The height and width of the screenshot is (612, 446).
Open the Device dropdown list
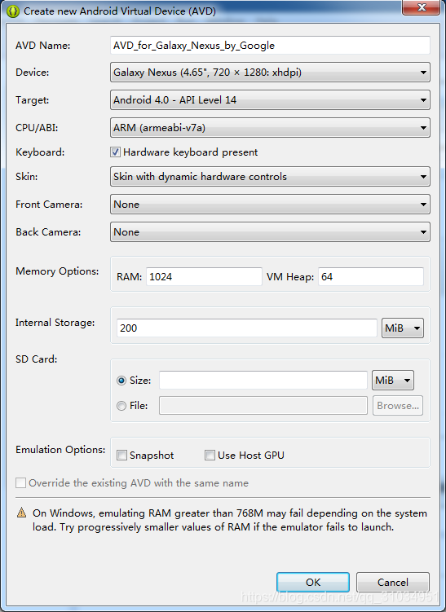click(x=270, y=73)
